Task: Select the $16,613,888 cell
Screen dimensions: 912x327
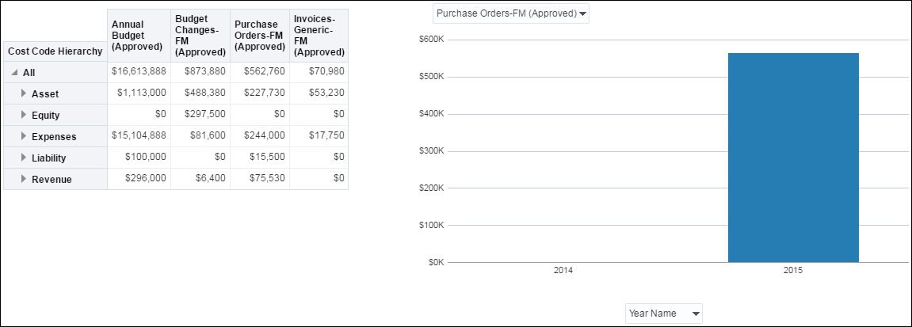Action: click(x=139, y=72)
